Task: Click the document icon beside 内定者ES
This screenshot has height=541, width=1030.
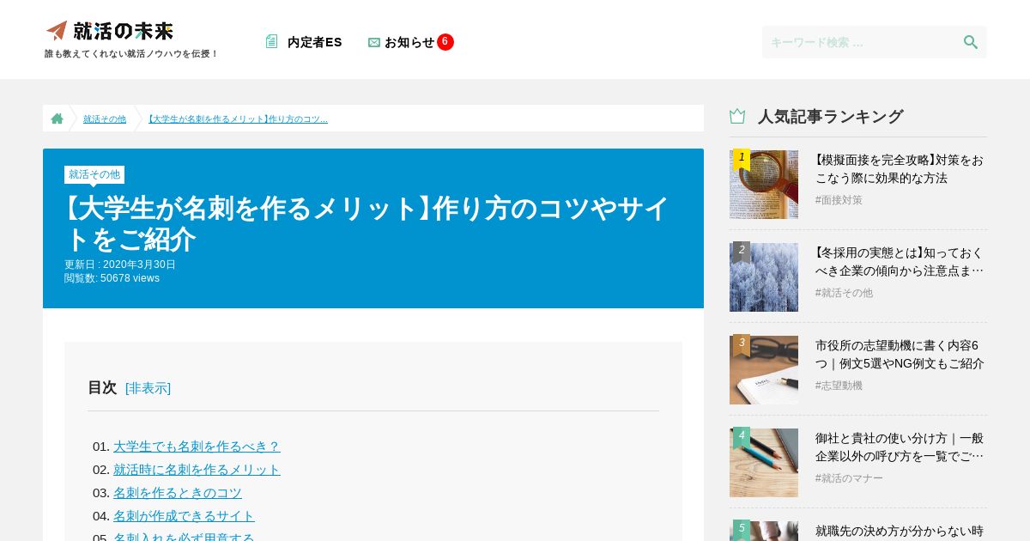Action: 272,41
